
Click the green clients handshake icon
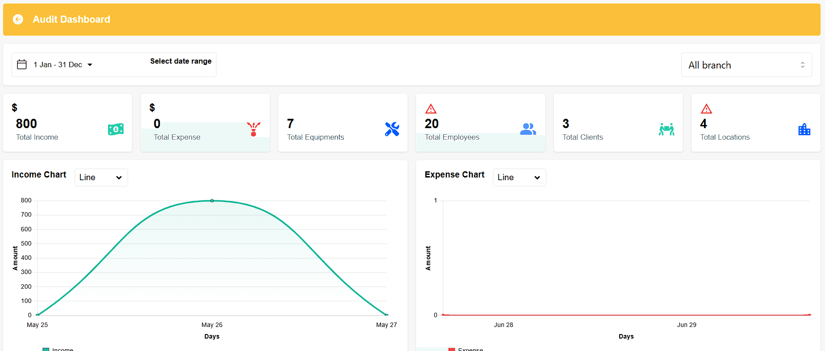coord(666,129)
